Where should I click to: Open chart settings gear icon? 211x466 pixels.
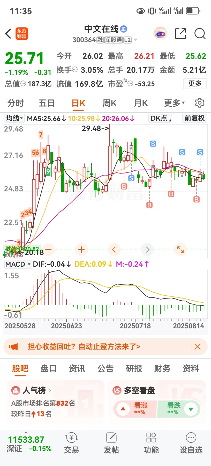click(x=199, y=103)
